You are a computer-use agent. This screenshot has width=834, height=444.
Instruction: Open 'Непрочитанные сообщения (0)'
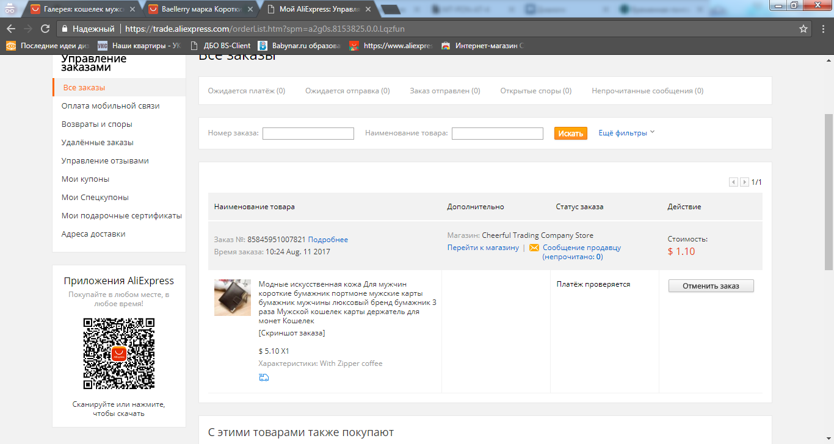(x=647, y=91)
